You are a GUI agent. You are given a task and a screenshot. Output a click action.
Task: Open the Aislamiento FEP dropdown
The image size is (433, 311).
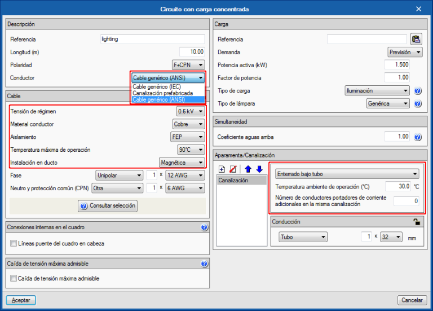pyautogui.click(x=188, y=137)
